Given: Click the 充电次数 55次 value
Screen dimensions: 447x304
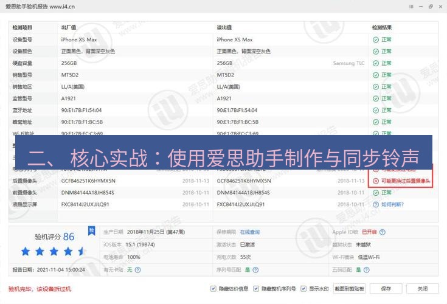Looking at the screenshot, I should coord(246,257).
